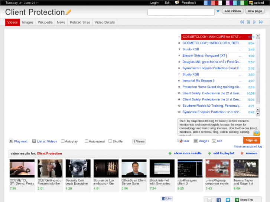The height and width of the screenshot is (202, 270).
Task: Click 'I have an account, log' link
Action: [x=248, y=146]
